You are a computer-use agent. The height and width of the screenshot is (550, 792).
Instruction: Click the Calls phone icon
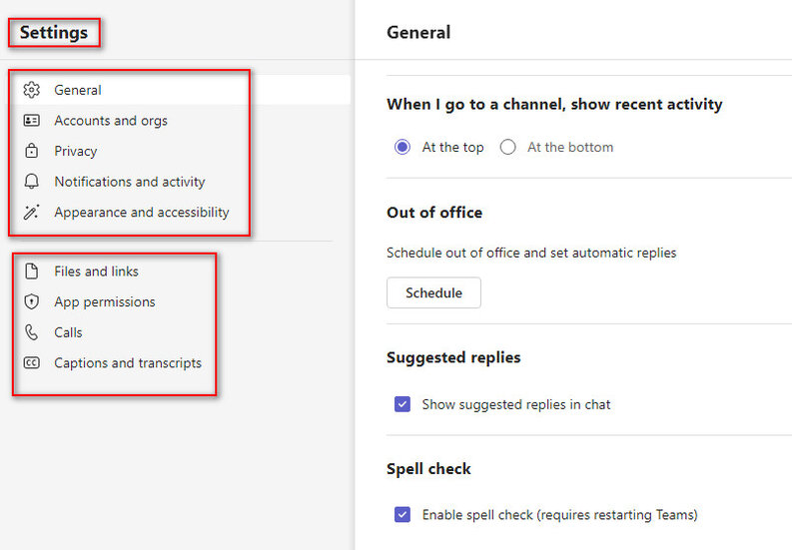click(x=31, y=332)
